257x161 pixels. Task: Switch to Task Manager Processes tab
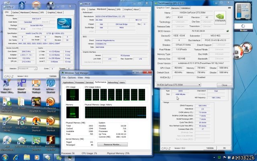[80, 83]
